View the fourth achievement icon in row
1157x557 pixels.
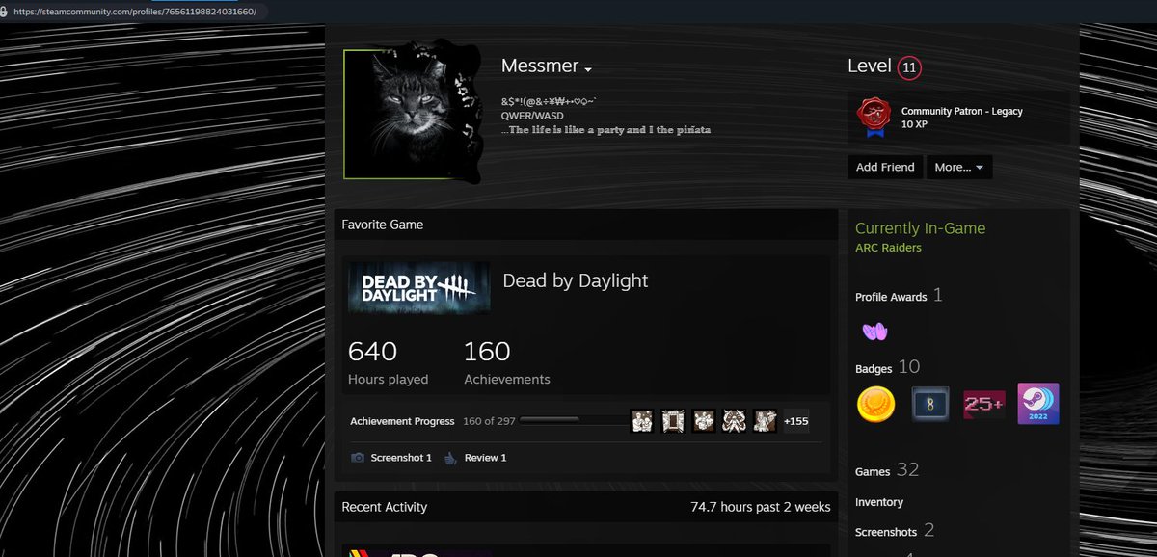coord(735,421)
